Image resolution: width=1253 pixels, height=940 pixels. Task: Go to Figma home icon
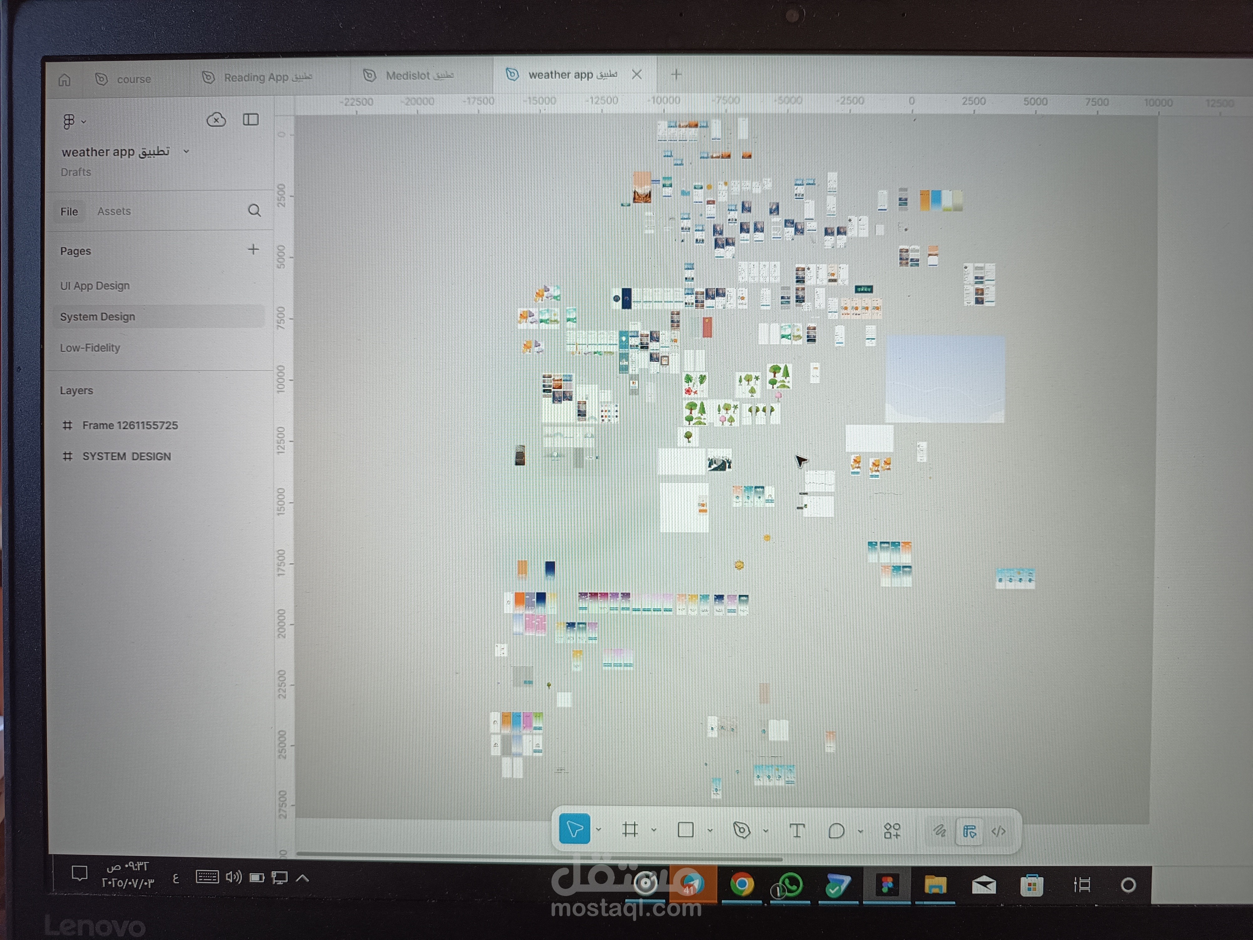click(65, 80)
